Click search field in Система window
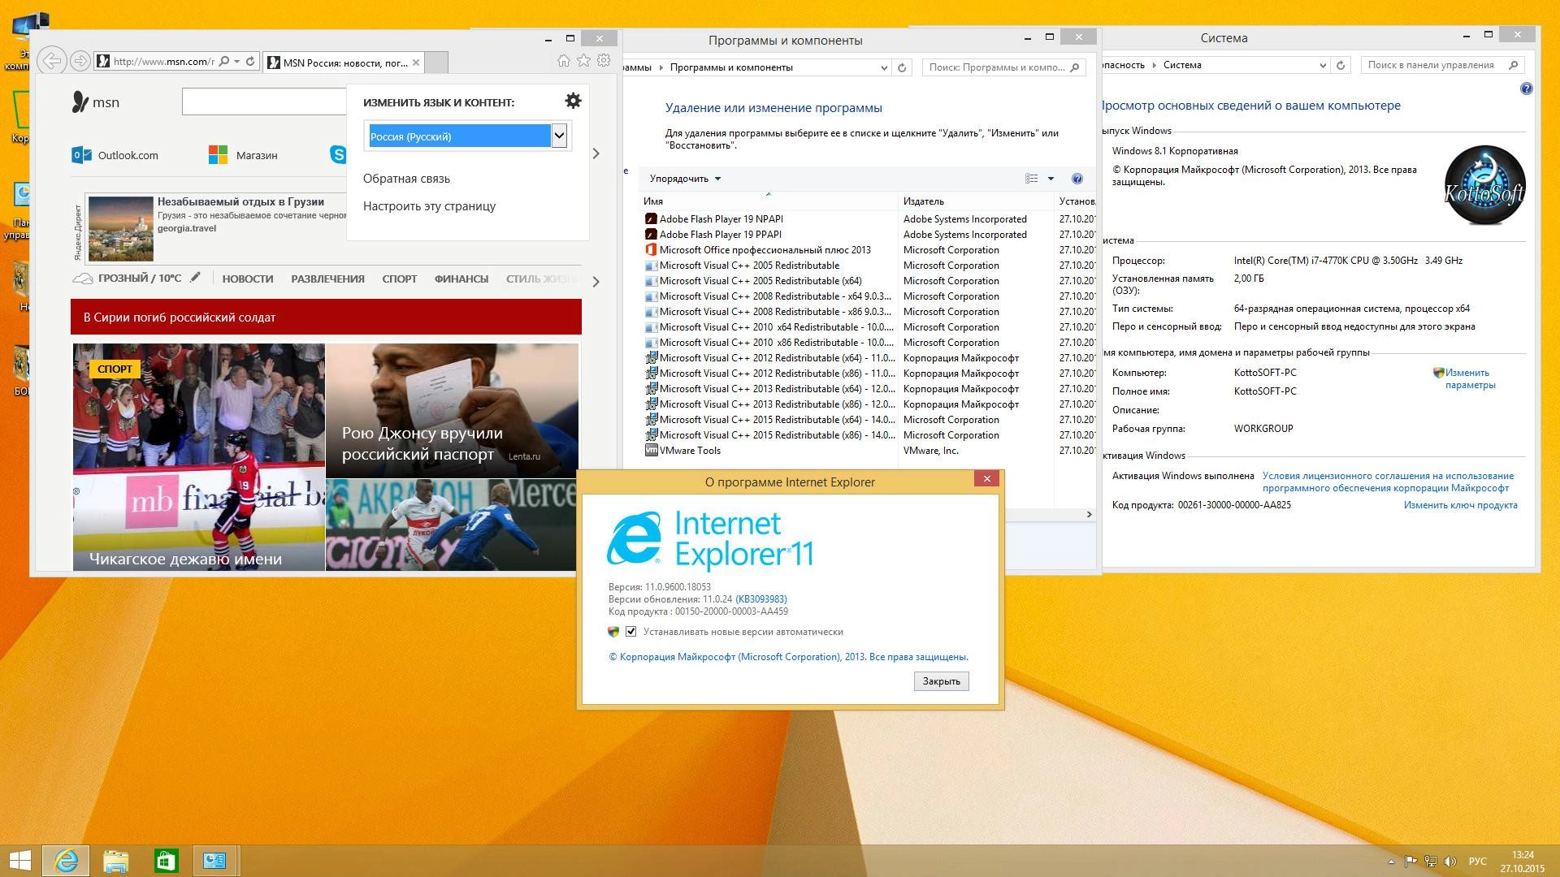1560x877 pixels. point(1435,65)
